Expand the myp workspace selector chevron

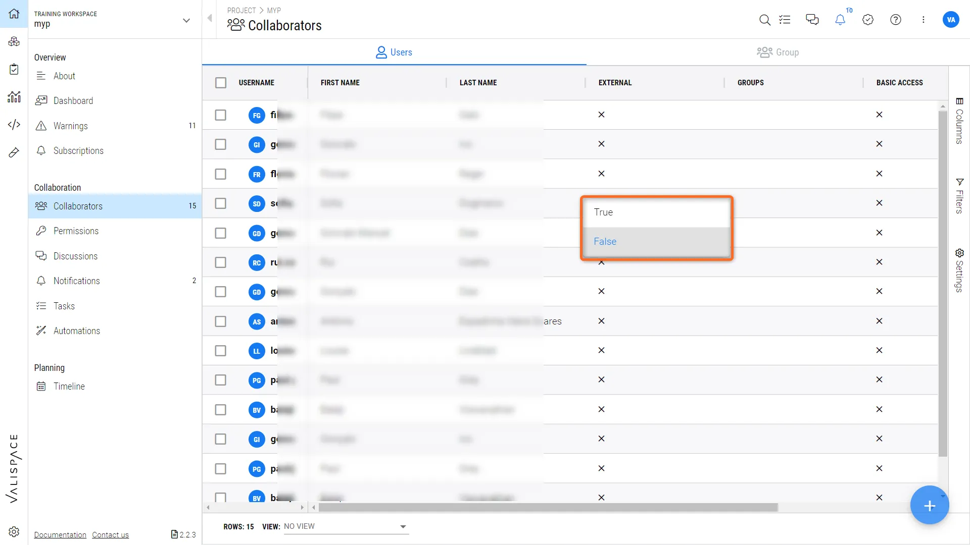(x=186, y=20)
